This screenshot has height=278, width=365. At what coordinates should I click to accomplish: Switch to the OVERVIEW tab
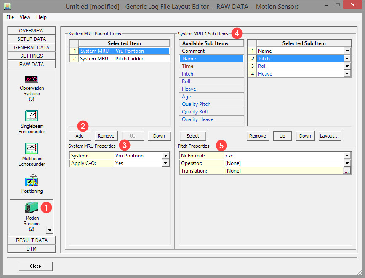32,31
